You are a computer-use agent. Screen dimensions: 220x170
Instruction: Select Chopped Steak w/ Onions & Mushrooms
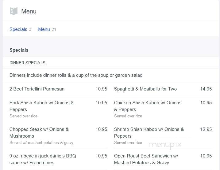coord(39,132)
